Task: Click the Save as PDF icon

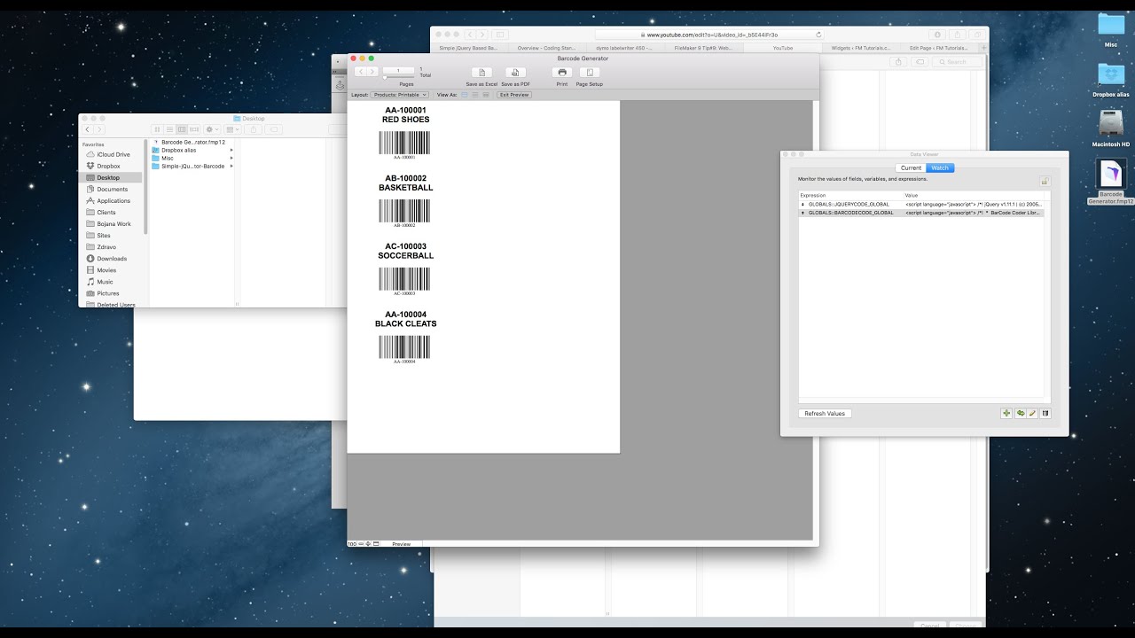Action: [515, 73]
